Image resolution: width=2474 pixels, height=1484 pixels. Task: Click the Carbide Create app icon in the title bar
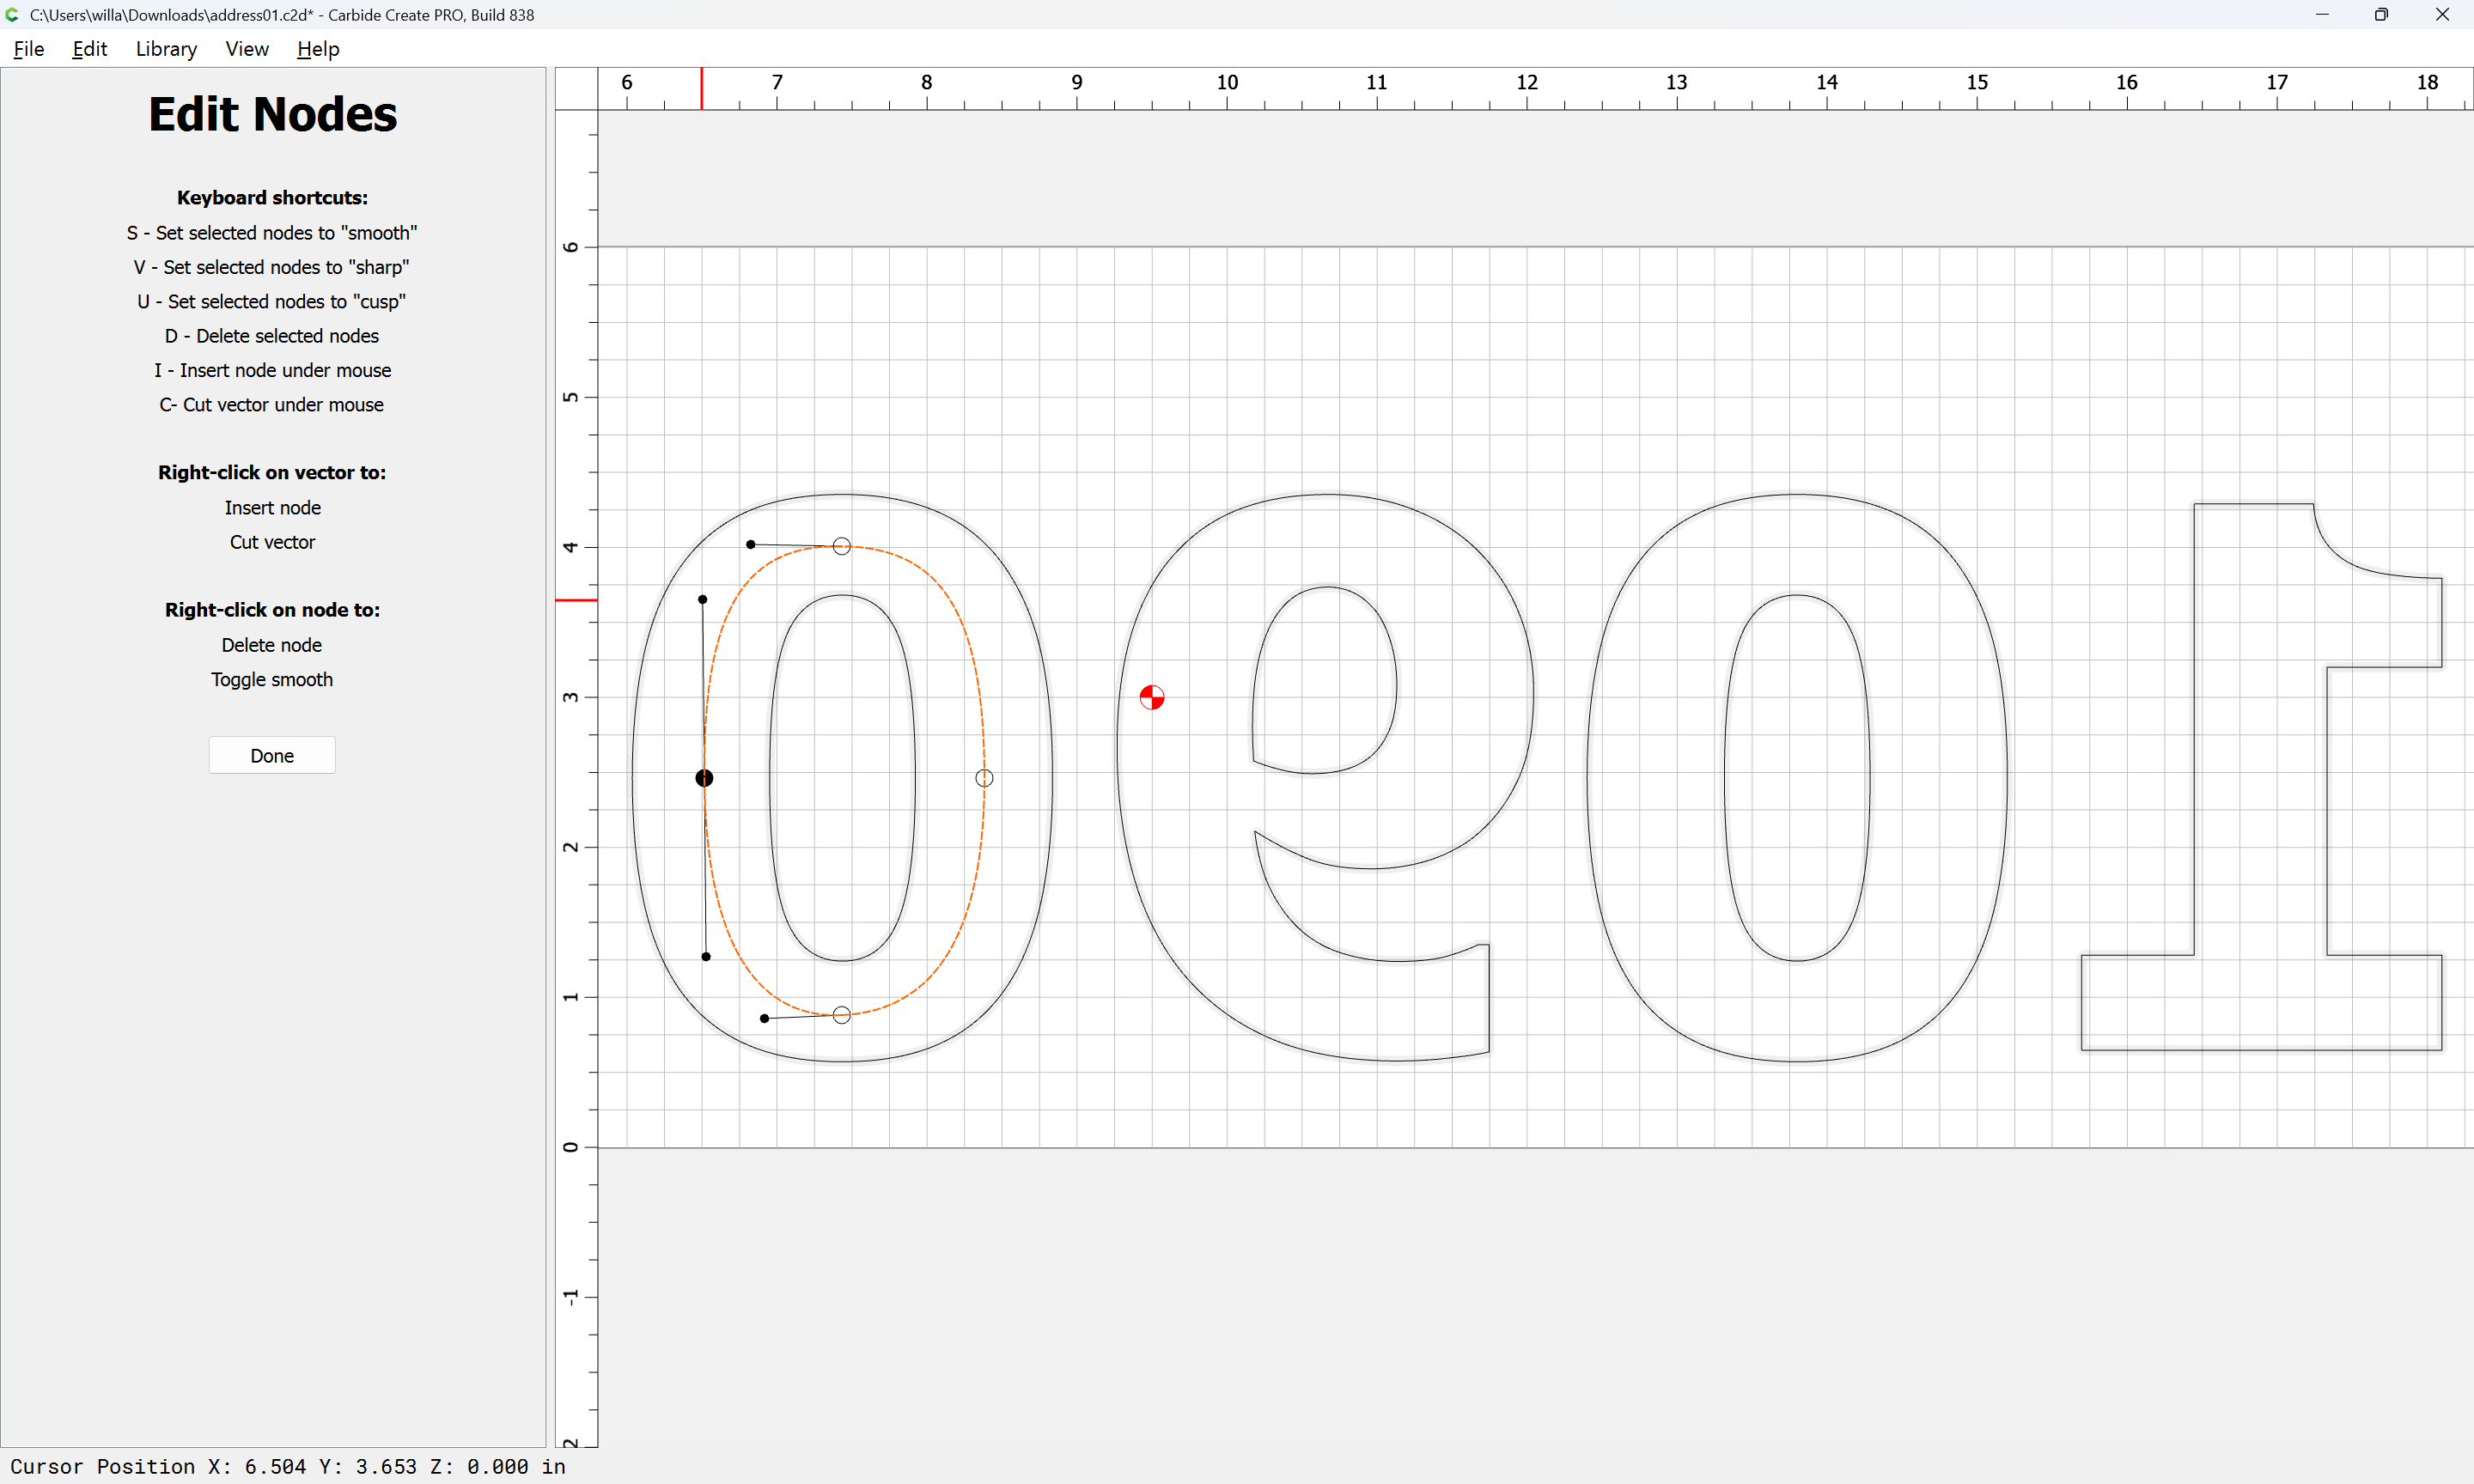13,15
